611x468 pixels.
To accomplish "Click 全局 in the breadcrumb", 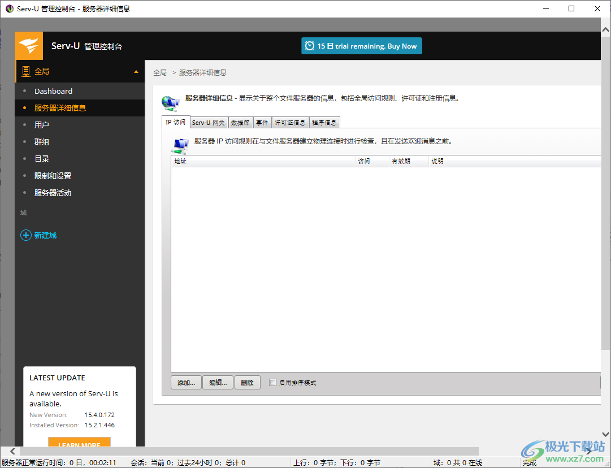I will [160, 73].
